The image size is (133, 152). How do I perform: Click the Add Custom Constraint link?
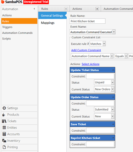[86, 50]
